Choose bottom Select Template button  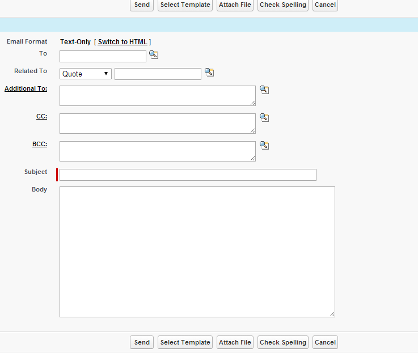(185, 342)
